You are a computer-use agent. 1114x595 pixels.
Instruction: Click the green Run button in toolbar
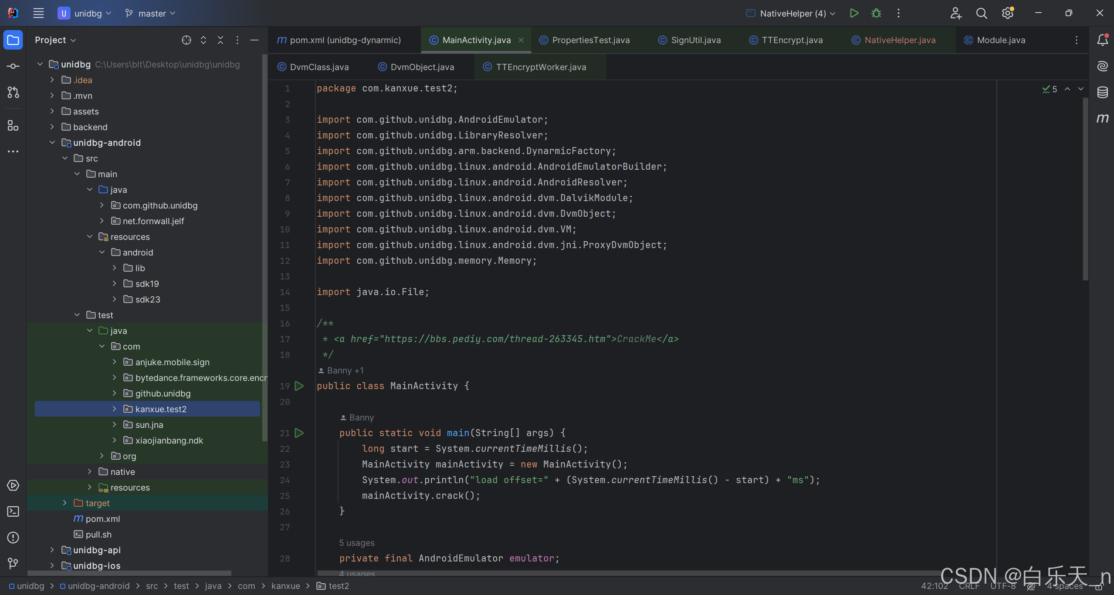(854, 13)
